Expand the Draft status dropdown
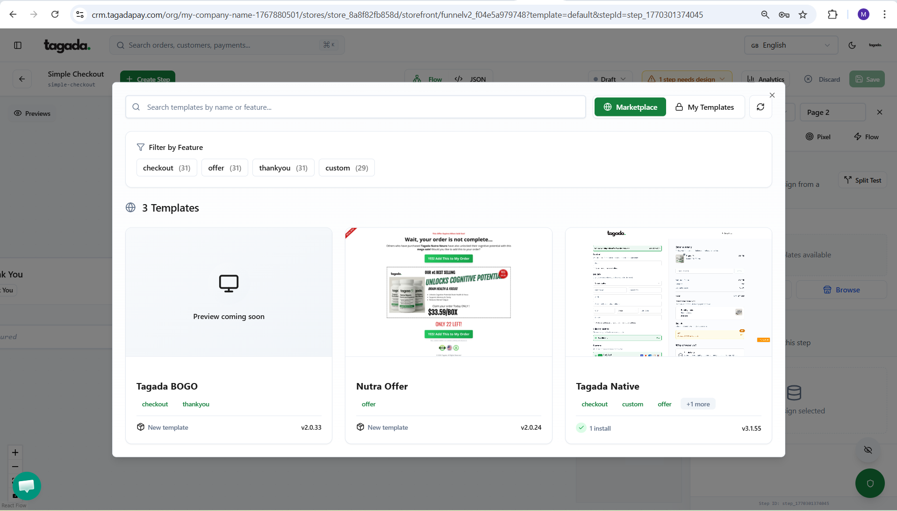Viewport: 897px width, 511px height. (x=610, y=79)
